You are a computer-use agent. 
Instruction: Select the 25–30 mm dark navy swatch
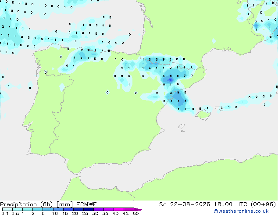click(89, 209)
